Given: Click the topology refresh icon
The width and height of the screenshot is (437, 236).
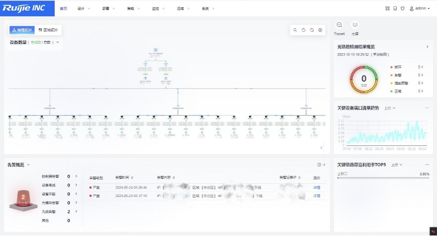Looking at the screenshot, I should coord(312,30).
